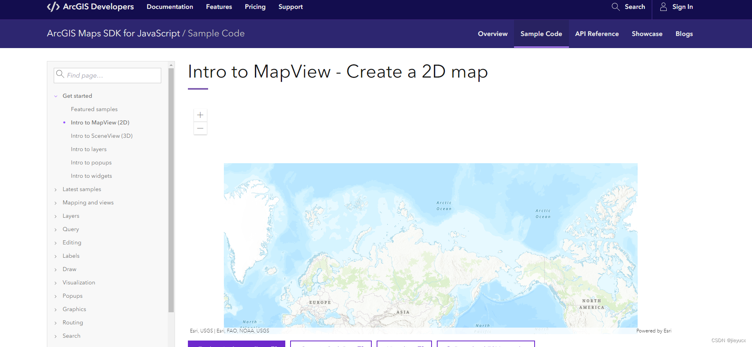Viewport: 752px width, 347px height.
Task: Click the Sample Code breadcrumb link
Action: pyautogui.click(x=216, y=34)
